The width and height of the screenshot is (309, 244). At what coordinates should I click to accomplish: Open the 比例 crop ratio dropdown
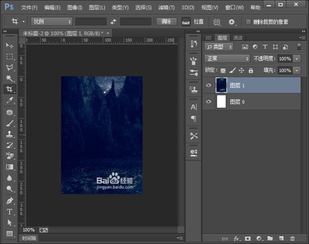point(51,22)
